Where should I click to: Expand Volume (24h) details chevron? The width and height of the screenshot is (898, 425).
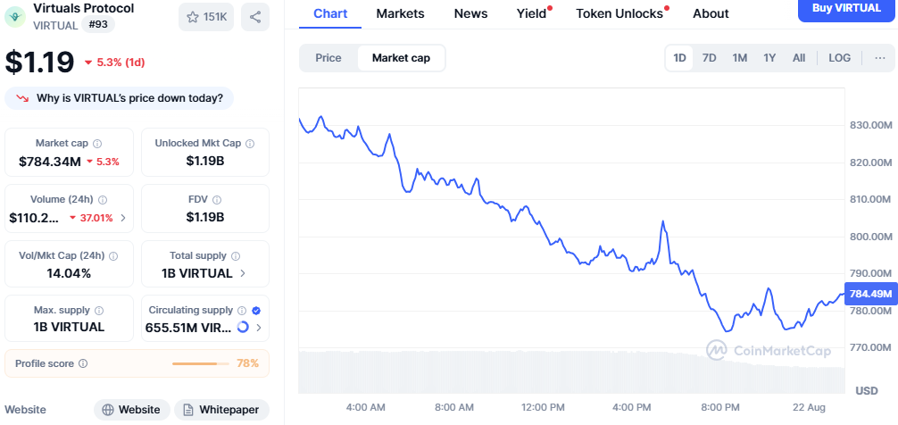coord(124,218)
